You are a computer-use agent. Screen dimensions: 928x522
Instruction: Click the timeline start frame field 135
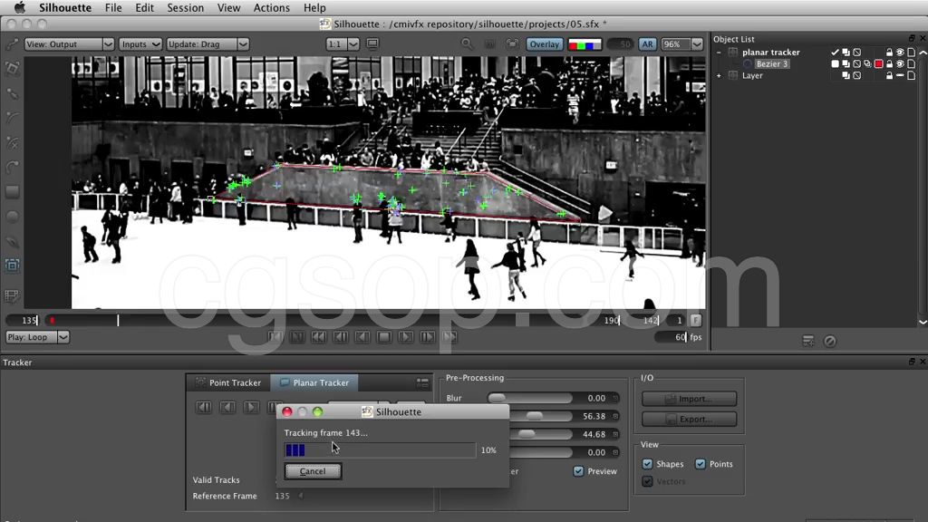23,320
